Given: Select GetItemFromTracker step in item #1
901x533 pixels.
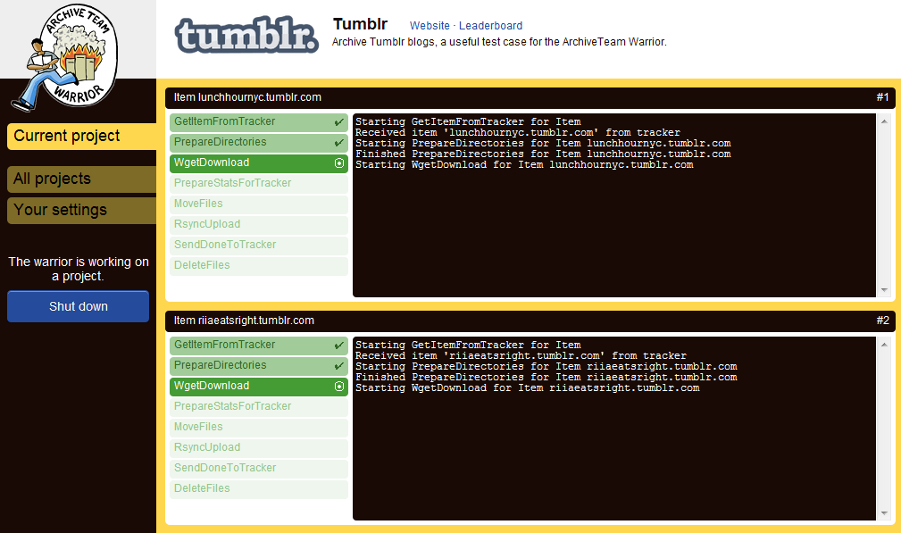Looking at the screenshot, I should [259, 121].
